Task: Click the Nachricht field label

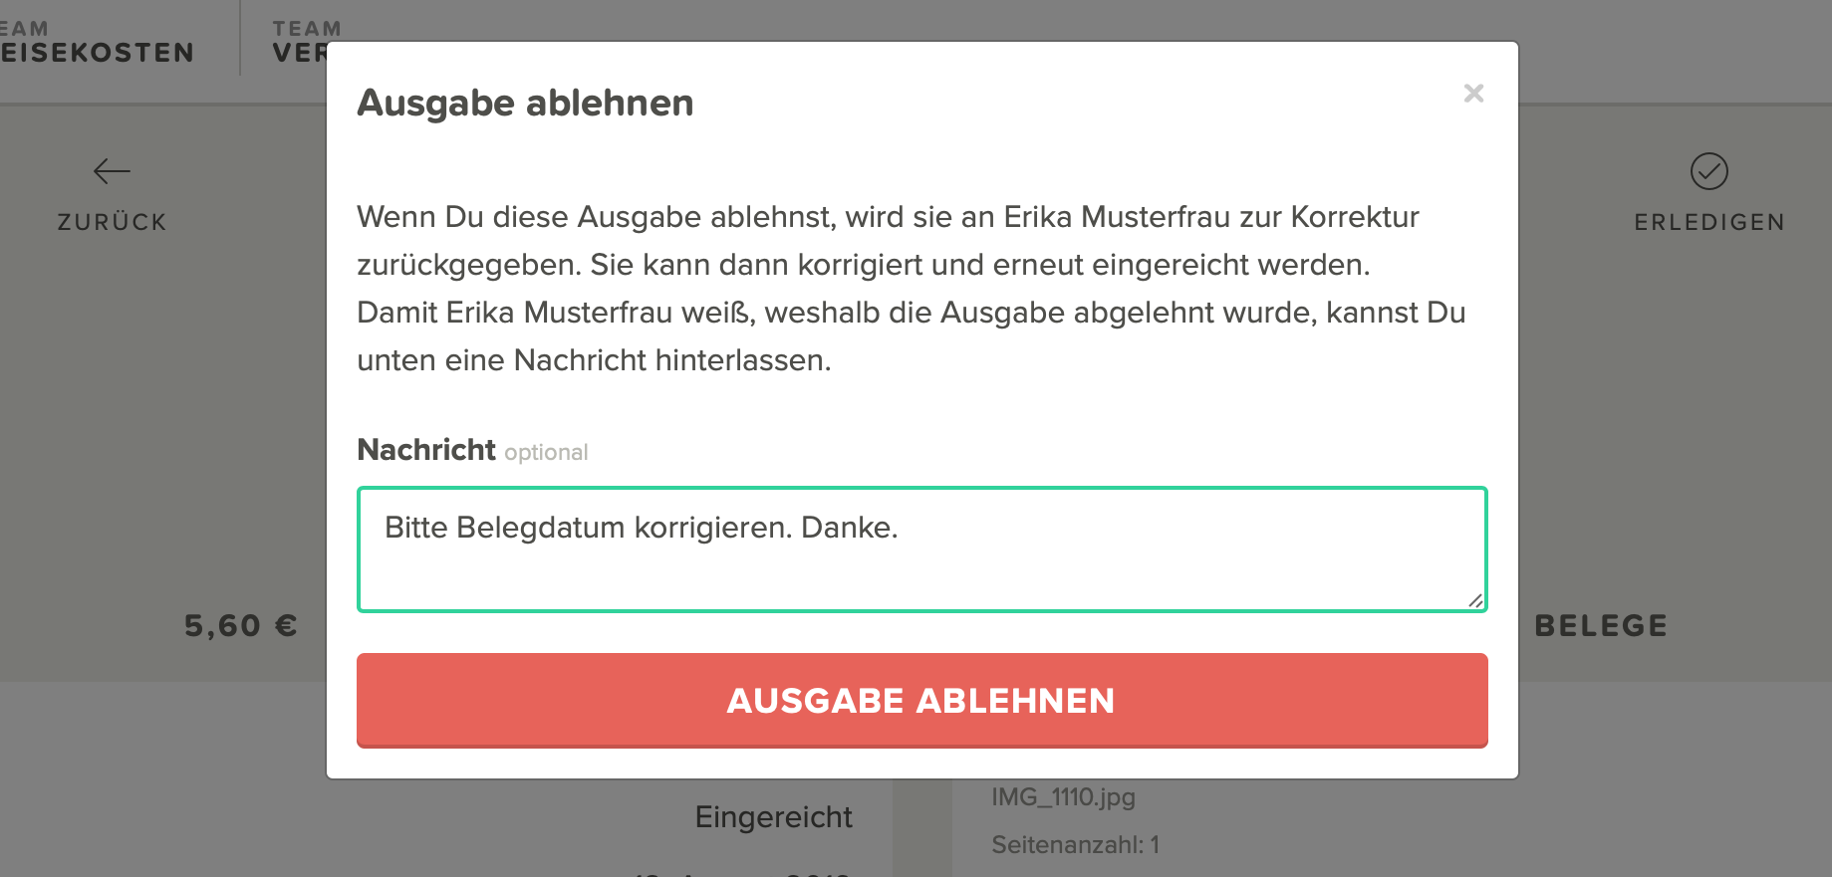Action: pyautogui.click(x=426, y=450)
